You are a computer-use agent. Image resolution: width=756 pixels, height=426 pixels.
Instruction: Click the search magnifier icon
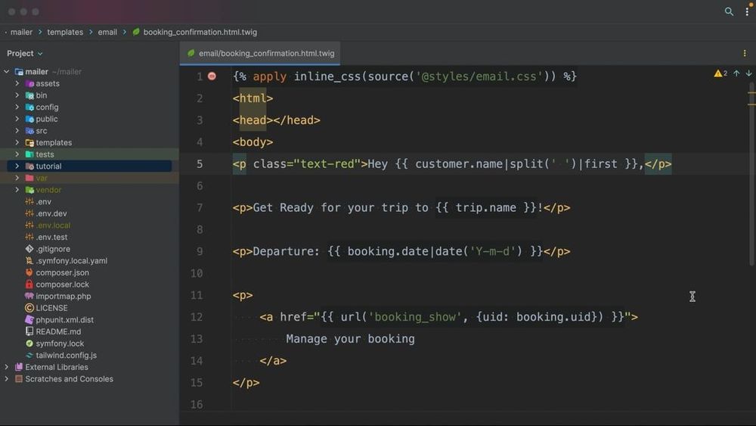[x=729, y=11]
